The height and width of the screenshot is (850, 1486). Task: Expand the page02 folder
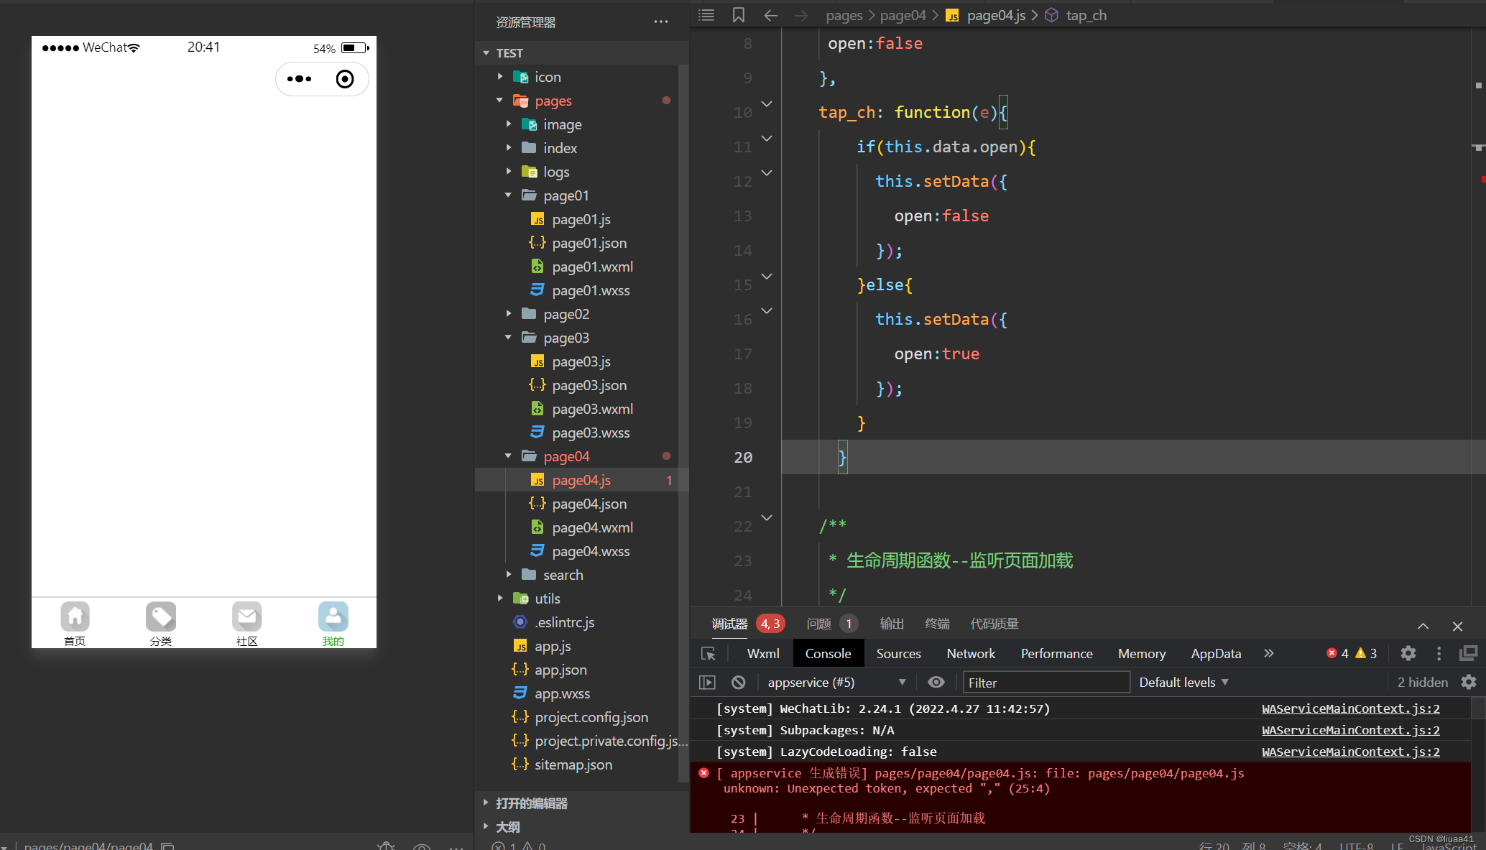(509, 314)
